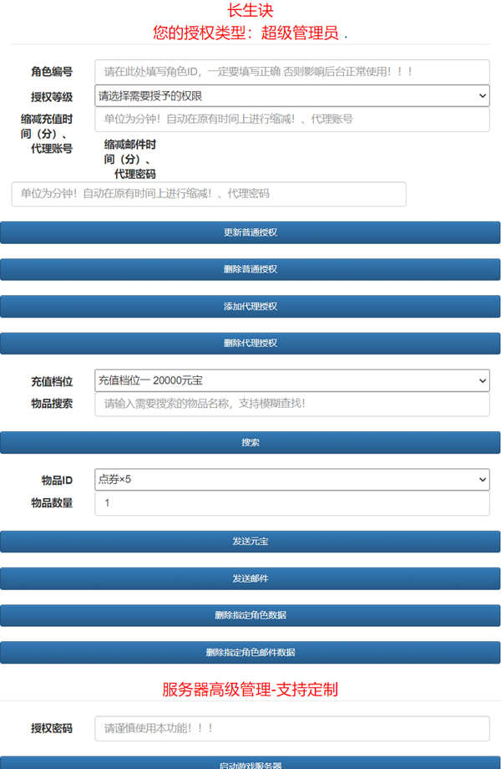The height and width of the screenshot is (769, 501).
Task: Click the 删除指定角色数据 button
Action: (250, 615)
